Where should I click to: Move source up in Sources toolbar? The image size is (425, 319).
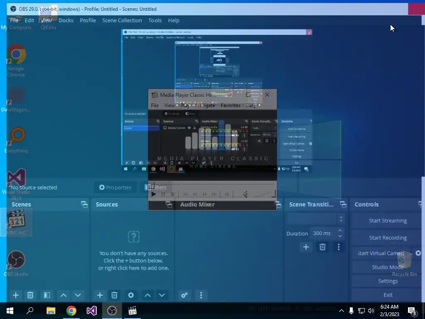coord(147,295)
